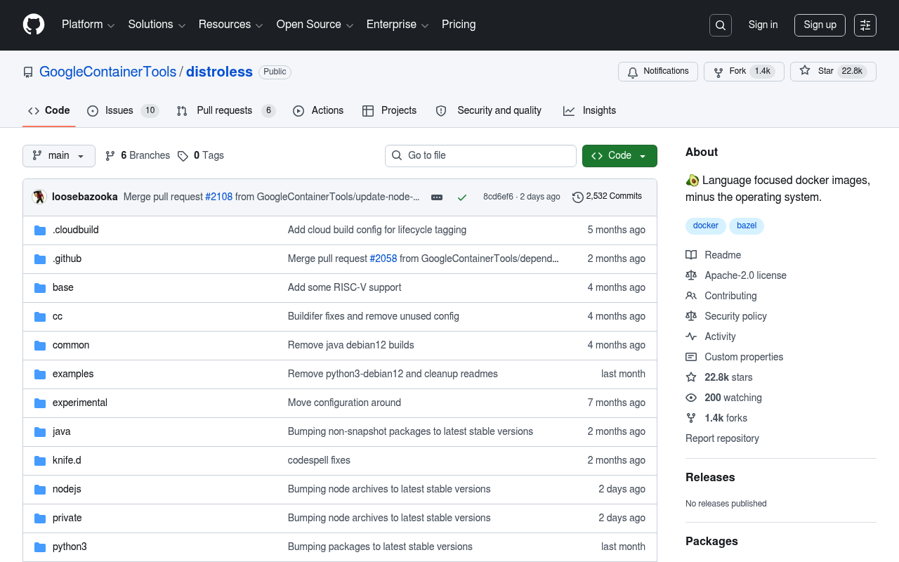This screenshot has width=899, height=562.
Task: Click the repository book icon by GoogleContainerTools
Action: (x=28, y=72)
